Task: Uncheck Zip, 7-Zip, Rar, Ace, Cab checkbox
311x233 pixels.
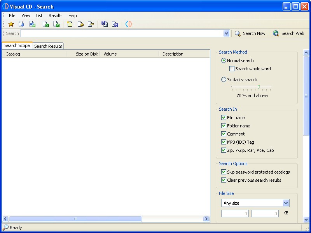Action: point(224,150)
